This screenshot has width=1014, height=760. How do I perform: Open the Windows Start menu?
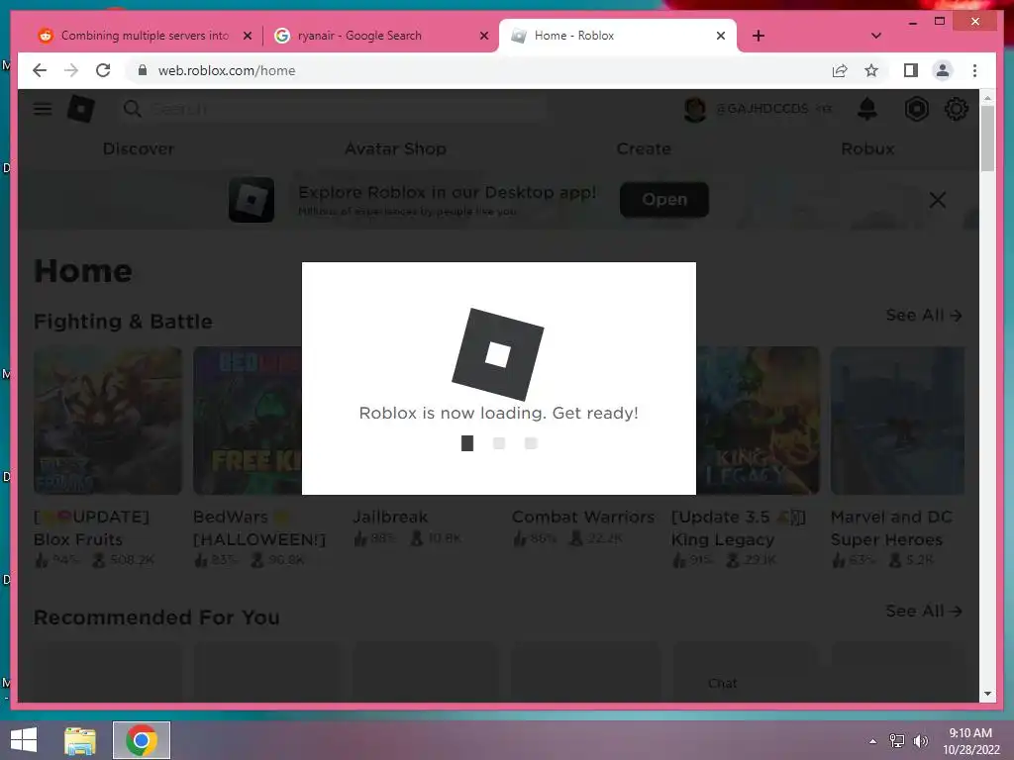(24, 740)
